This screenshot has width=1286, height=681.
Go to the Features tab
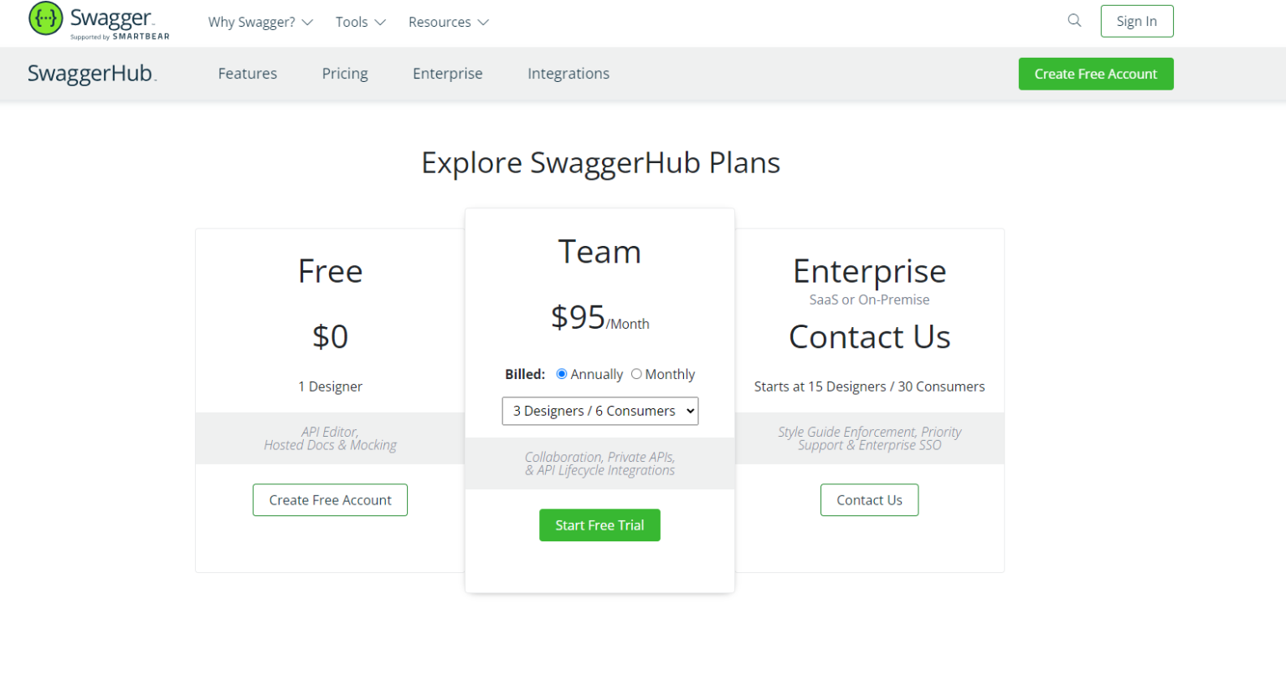coord(247,74)
